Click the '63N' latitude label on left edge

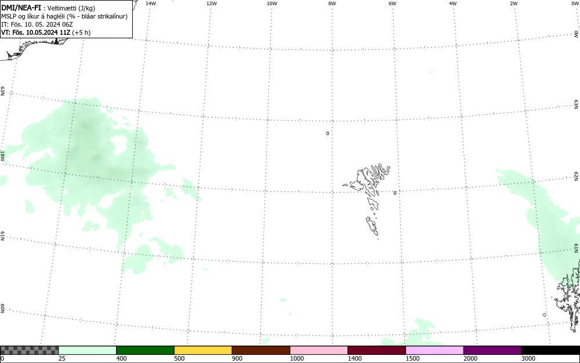[2, 91]
